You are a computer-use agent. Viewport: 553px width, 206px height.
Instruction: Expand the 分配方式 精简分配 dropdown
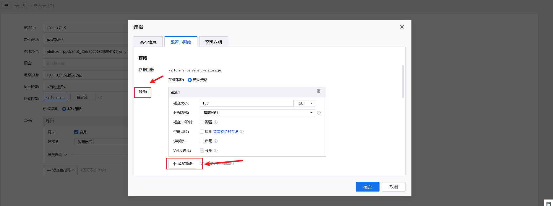(257, 113)
